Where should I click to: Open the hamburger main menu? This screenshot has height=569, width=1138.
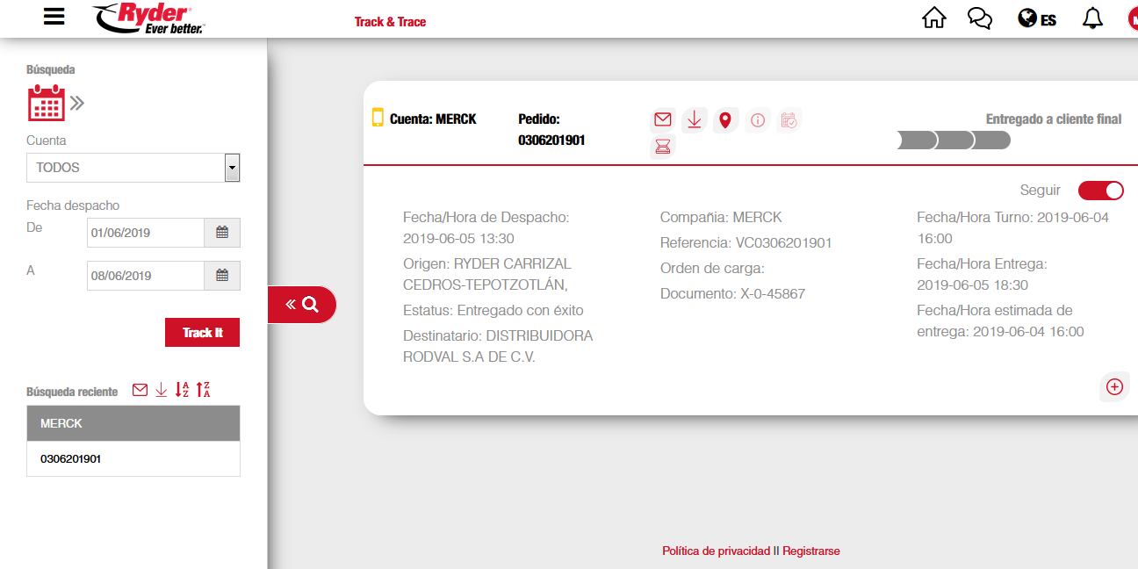click(x=54, y=18)
